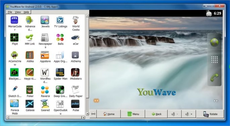
Task: Switch to the left home screen indicator
Action: point(96,101)
